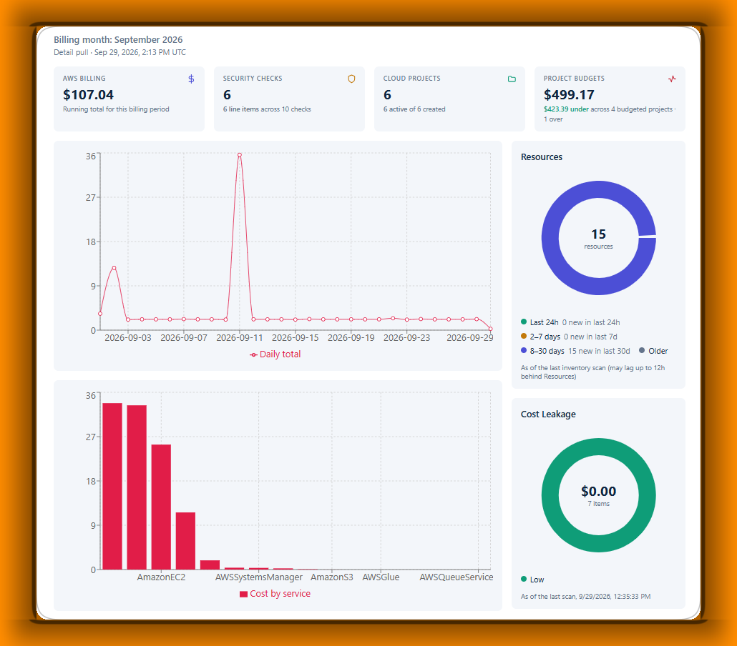This screenshot has height=646, width=737.
Task: Click the "Cost Leakage" panel title
Action: click(x=548, y=414)
